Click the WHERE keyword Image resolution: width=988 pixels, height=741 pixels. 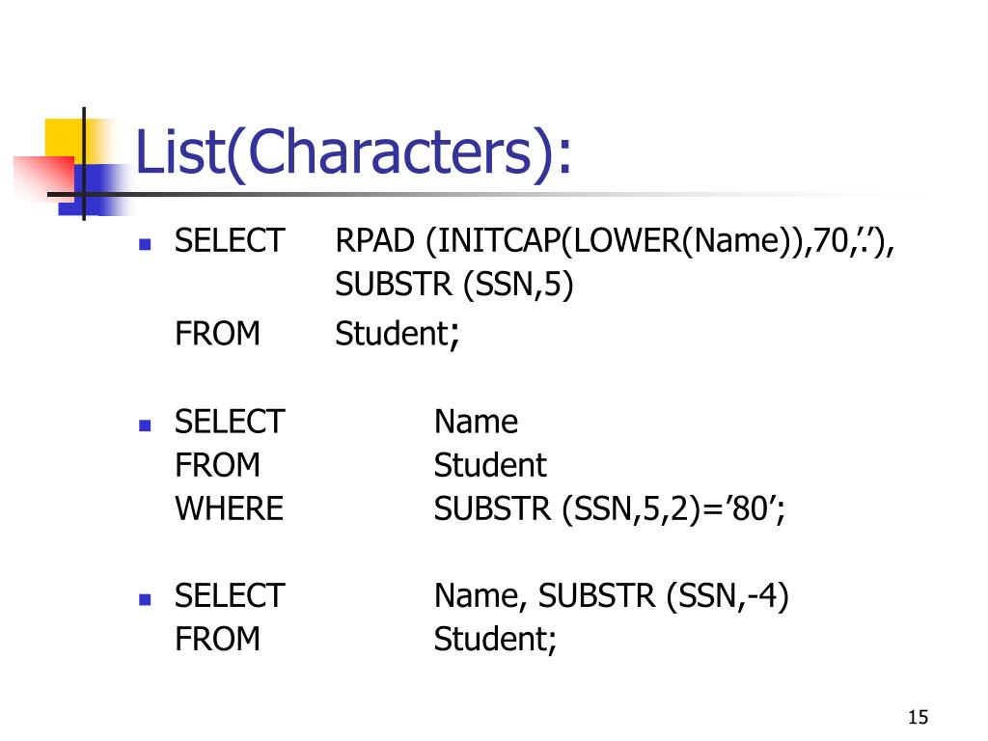click(x=230, y=508)
